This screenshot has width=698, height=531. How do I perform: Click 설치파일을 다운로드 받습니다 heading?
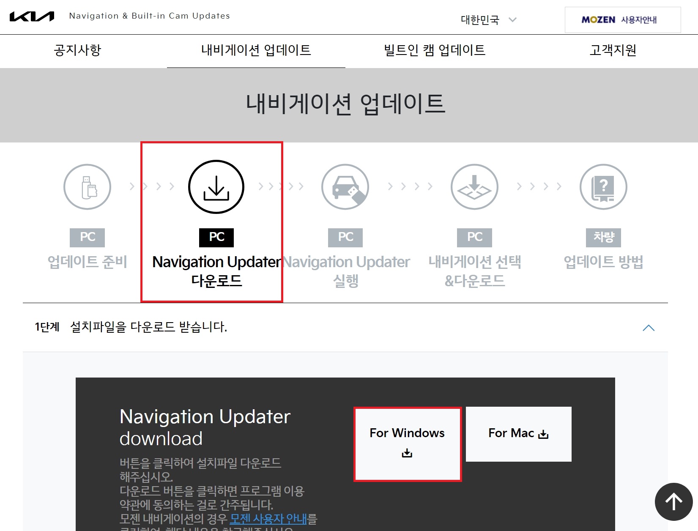coord(148,327)
